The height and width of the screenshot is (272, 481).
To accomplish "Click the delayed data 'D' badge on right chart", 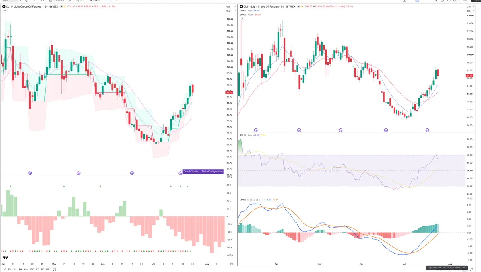I will pyautogui.click(x=301, y=7).
